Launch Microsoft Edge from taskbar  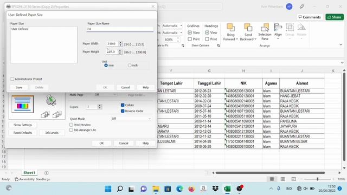[179, 189]
